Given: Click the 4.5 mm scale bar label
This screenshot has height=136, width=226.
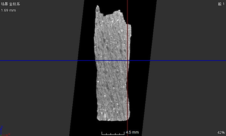Looking at the screenshot, I should [x=132, y=132].
